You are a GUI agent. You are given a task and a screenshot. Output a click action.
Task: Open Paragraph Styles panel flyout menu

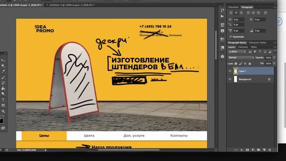click(274, 42)
